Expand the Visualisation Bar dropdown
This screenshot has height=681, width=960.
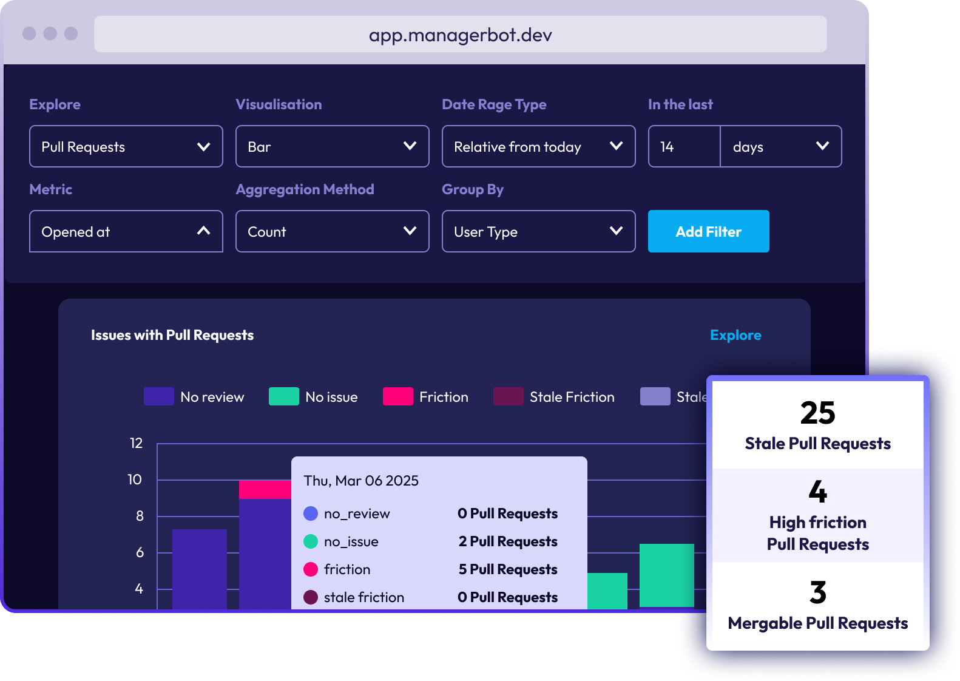pyautogui.click(x=332, y=146)
